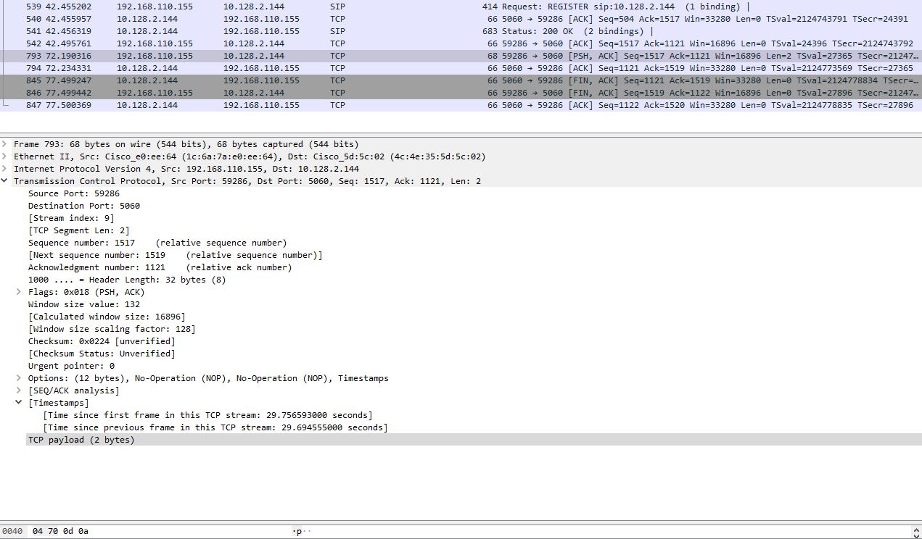Select the Status: 200 OK packet 541
Viewport: 922px width, 539px height.
[290, 31]
